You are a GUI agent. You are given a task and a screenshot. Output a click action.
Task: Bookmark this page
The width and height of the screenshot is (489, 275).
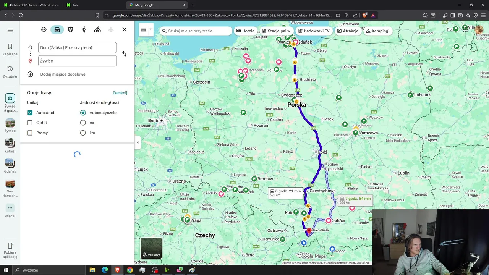tap(97, 15)
